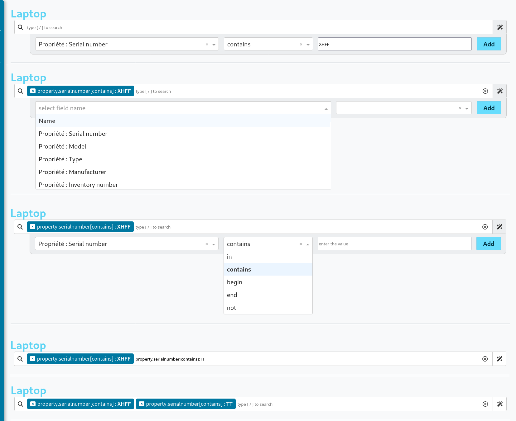
Task: Click Add button beside 'enter the value' field
Action: [488, 244]
